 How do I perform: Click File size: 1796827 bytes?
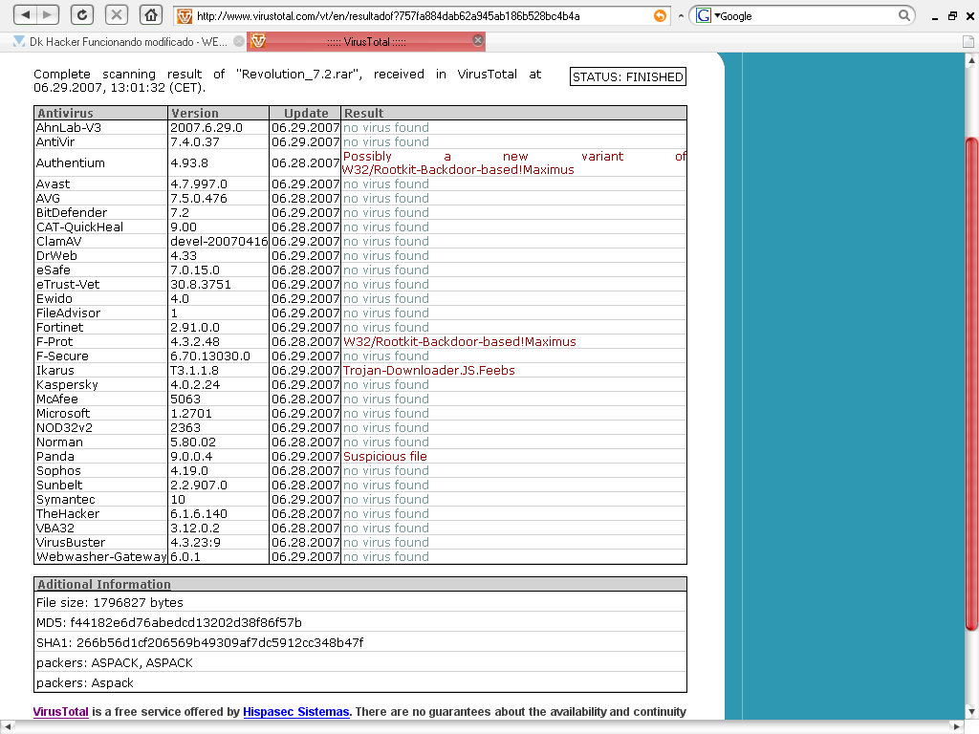tap(110, 602)
